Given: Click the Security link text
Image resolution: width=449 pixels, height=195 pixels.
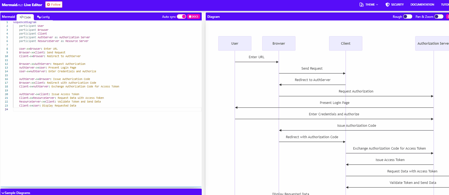Looking at the screenshot, I should (x=397, y=5).
